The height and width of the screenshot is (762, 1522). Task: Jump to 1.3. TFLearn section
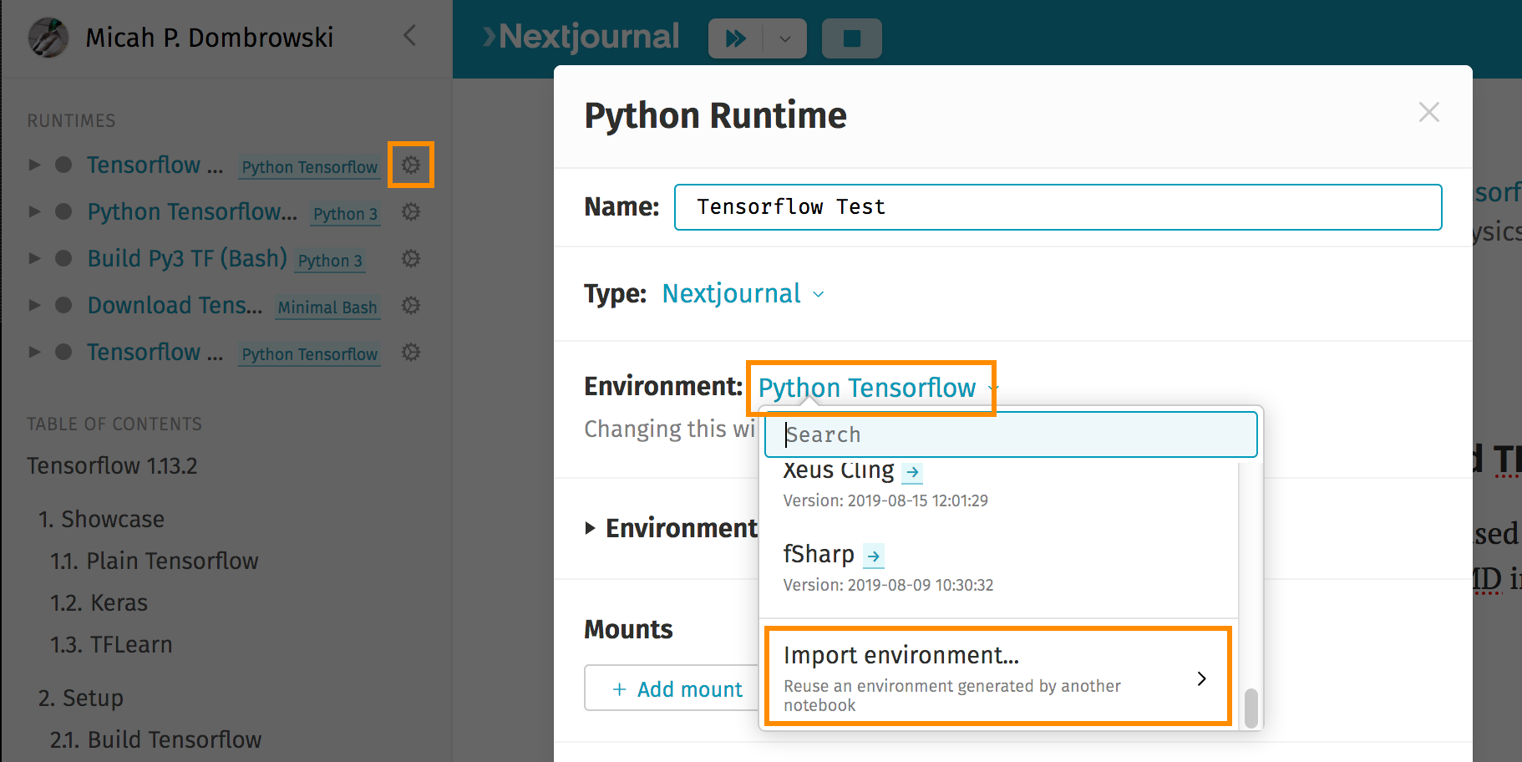point(111,644)
